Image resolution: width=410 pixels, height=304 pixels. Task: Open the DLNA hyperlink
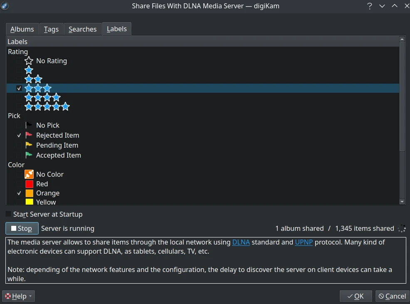(x=241, y=242)
